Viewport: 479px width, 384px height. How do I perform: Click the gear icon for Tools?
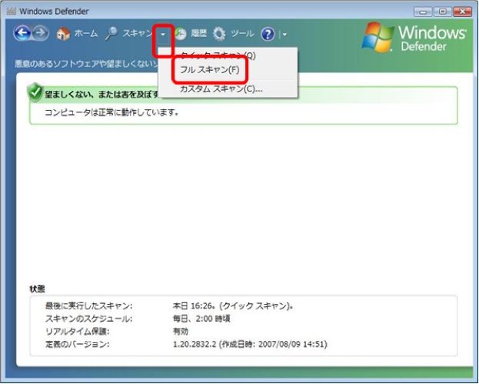(x=220, y=34)
